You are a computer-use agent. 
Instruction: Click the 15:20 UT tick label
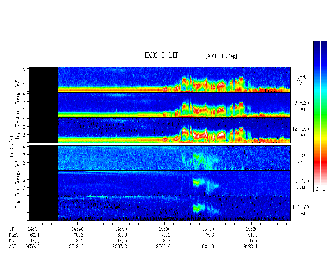click(x=251, y=229)
